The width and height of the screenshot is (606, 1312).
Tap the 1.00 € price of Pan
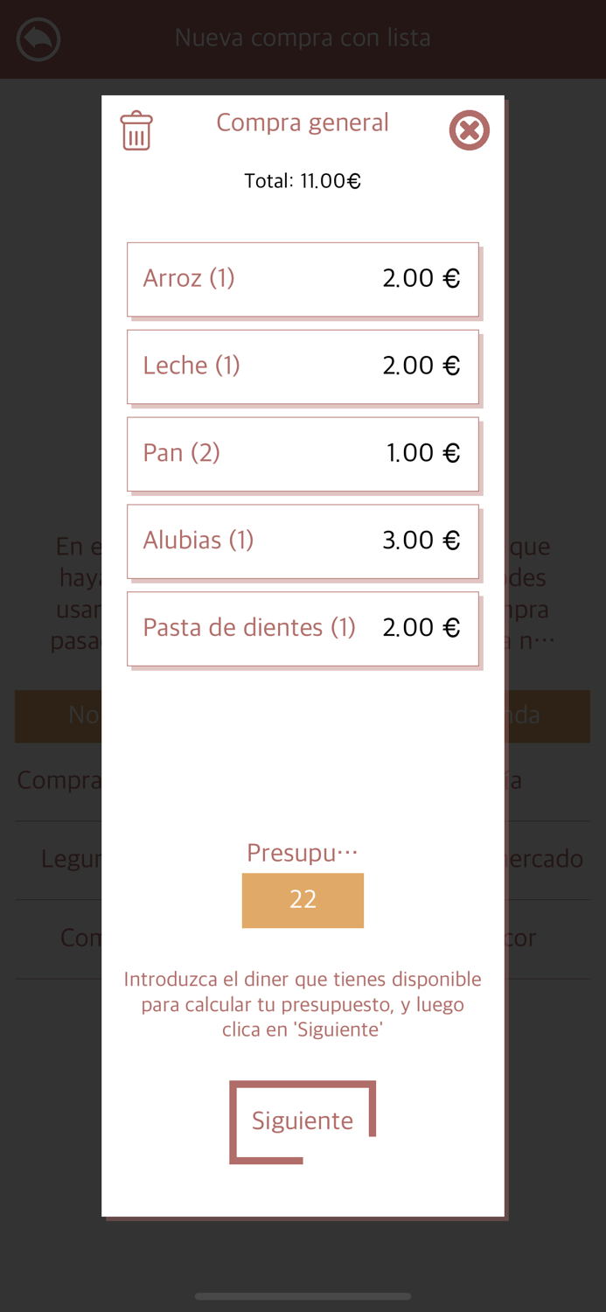421,452
